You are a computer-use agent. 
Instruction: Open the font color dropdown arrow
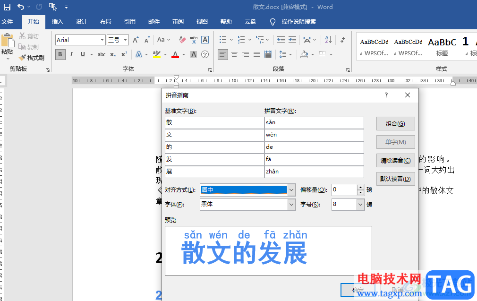[184, 54]
